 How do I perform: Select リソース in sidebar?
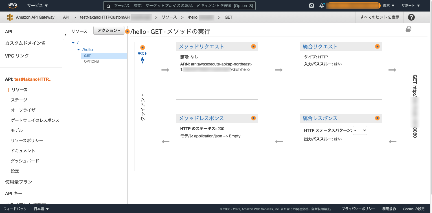coord(19,90)
